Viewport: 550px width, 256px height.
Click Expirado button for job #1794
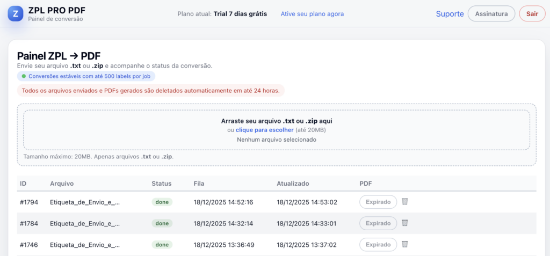(378, 202)
